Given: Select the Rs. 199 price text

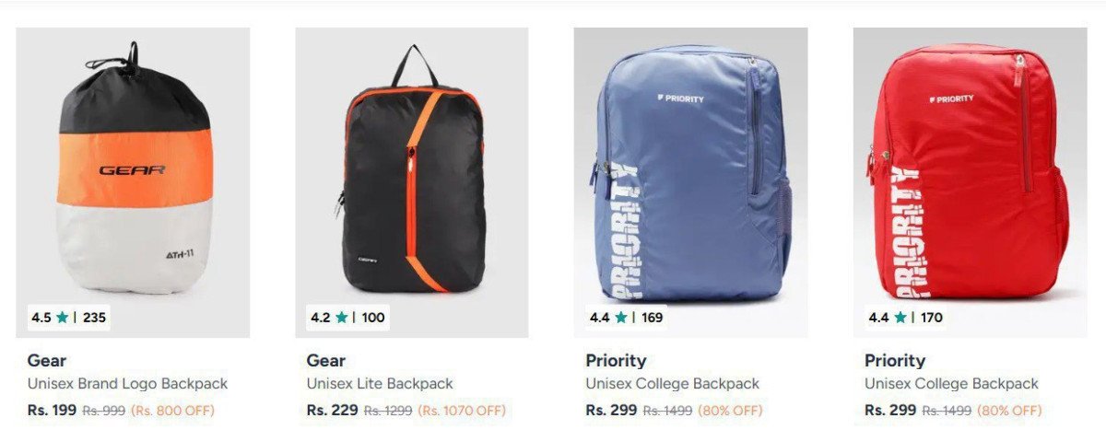Looking at the screenshot, I should click(52, 411).
